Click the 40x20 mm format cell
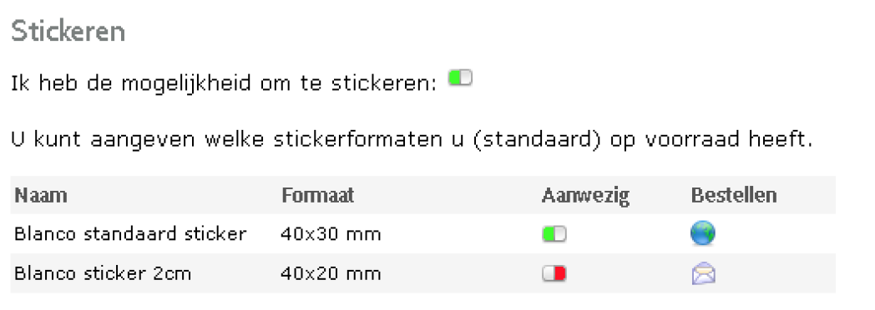 coord(331,274)
